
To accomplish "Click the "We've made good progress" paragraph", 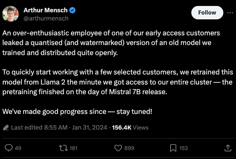I will [x=77, y=111].
